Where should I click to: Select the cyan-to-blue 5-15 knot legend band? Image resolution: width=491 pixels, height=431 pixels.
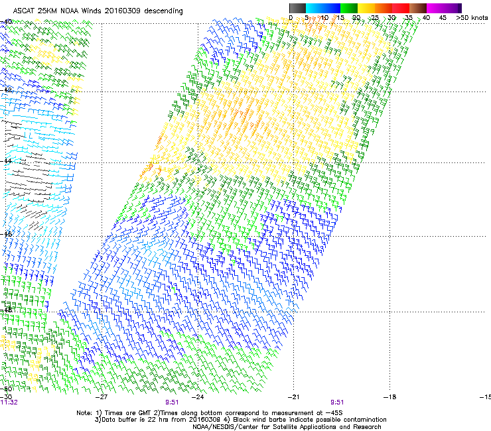point(323,8)
